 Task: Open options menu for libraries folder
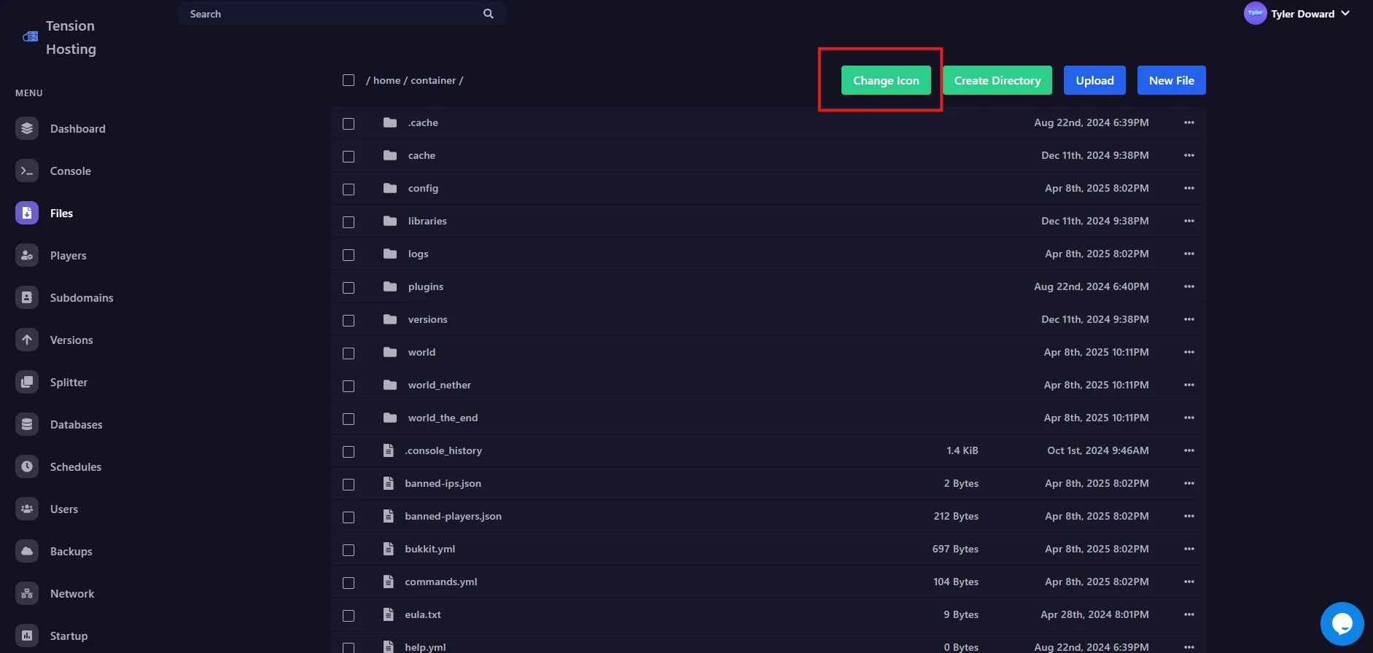coord(1189,221)
